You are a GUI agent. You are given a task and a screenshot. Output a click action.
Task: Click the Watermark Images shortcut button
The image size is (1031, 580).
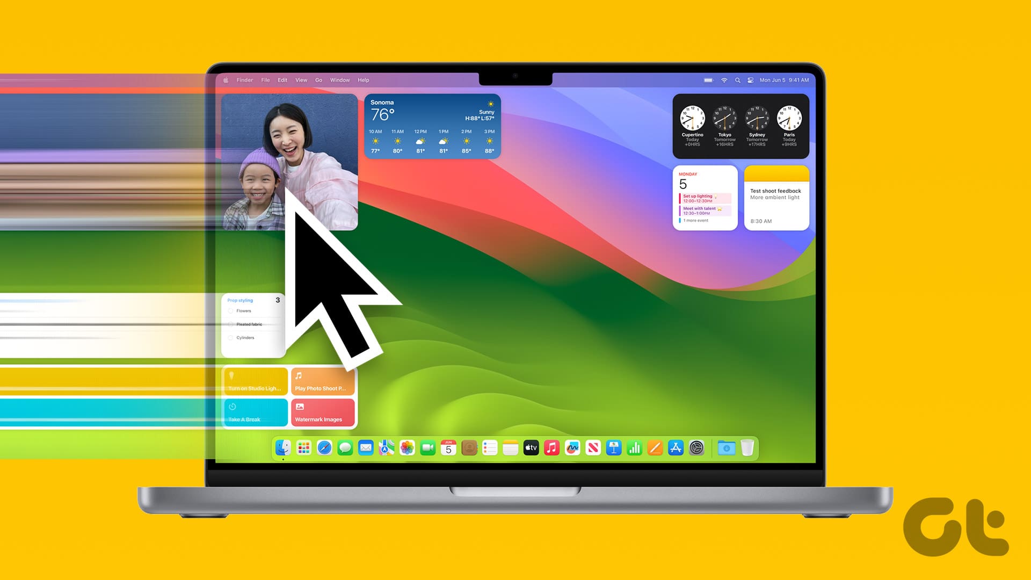pyautogui.click(x=321, y=411)
